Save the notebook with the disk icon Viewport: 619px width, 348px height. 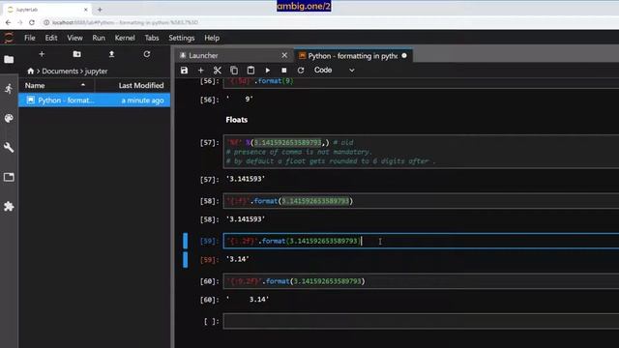[184, 71]
